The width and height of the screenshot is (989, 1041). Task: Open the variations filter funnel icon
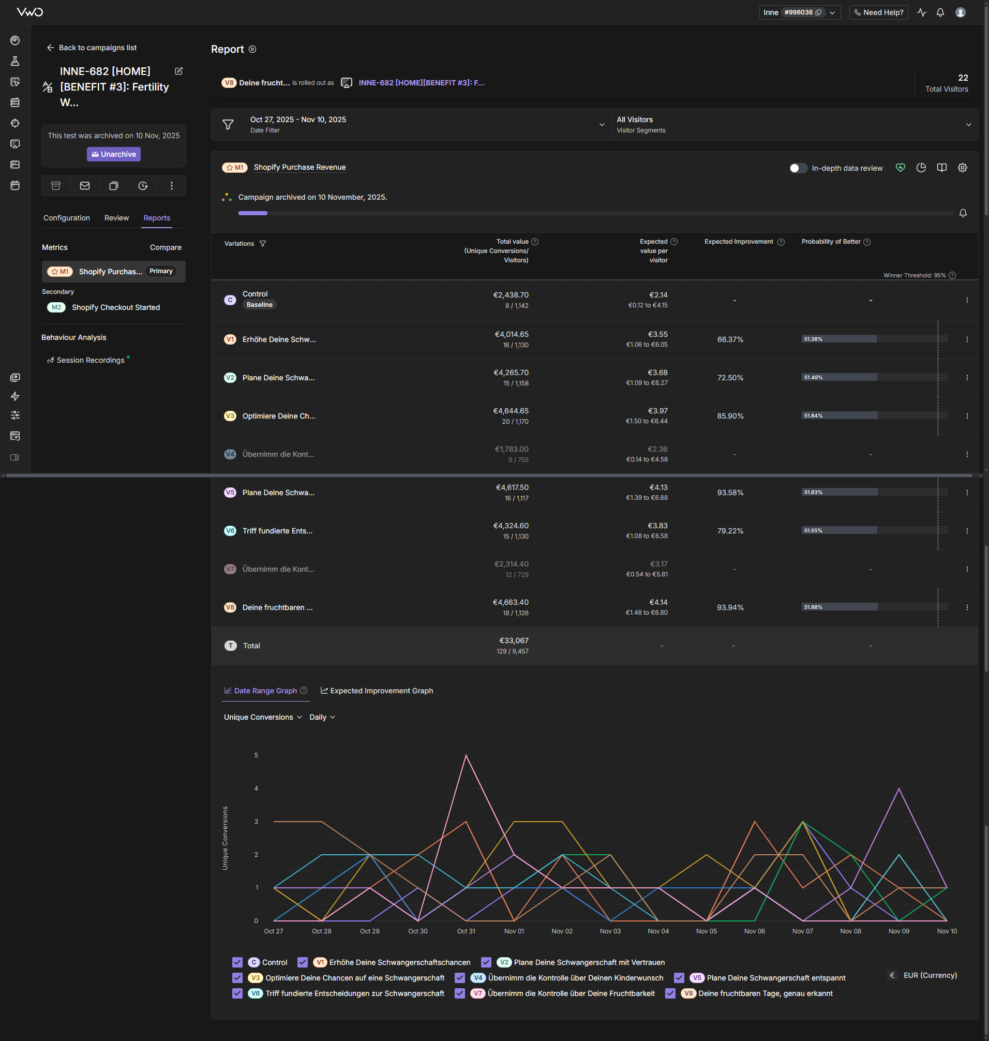263,244
